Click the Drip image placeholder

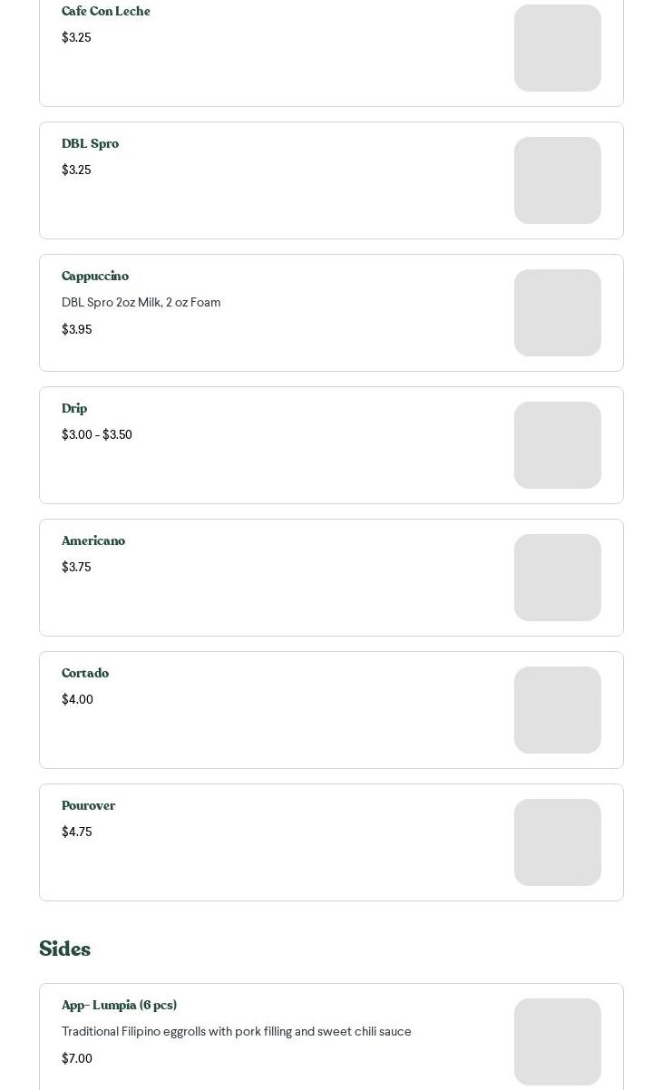[557, 445]
